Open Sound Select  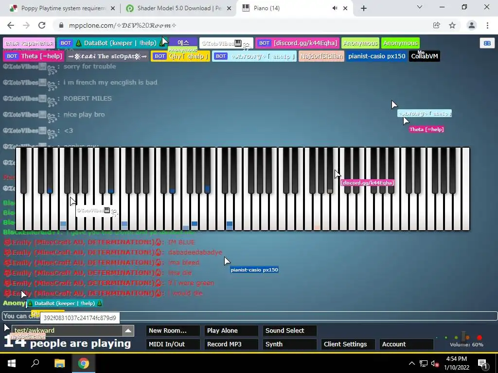click(289, 330)
